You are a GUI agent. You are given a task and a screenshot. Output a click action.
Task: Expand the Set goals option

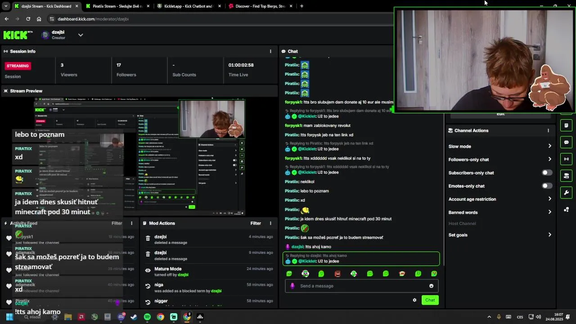click(499, 235)
